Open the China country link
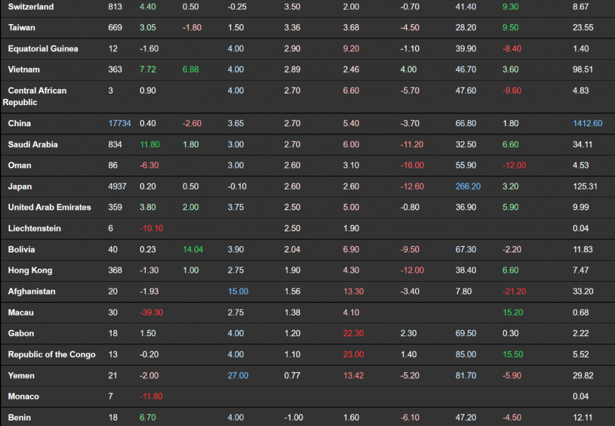 pyautogui.click(x=19, y=124)
